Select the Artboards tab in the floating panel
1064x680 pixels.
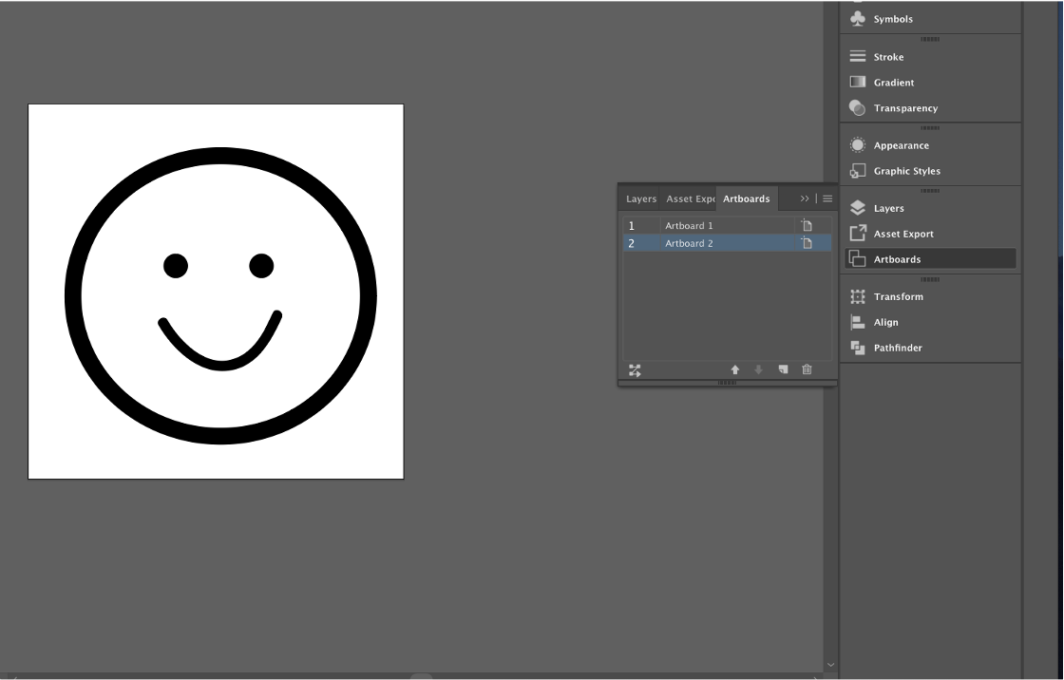tap(747, 198)
